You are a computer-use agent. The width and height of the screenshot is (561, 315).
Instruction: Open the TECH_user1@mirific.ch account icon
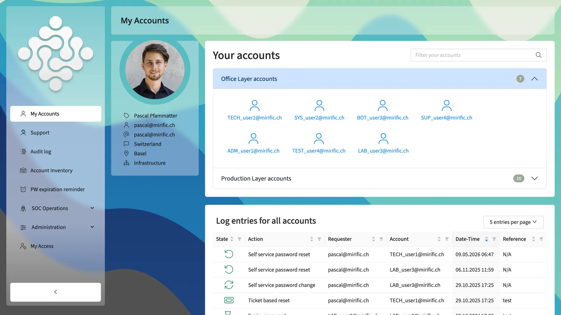coord(254,105)
